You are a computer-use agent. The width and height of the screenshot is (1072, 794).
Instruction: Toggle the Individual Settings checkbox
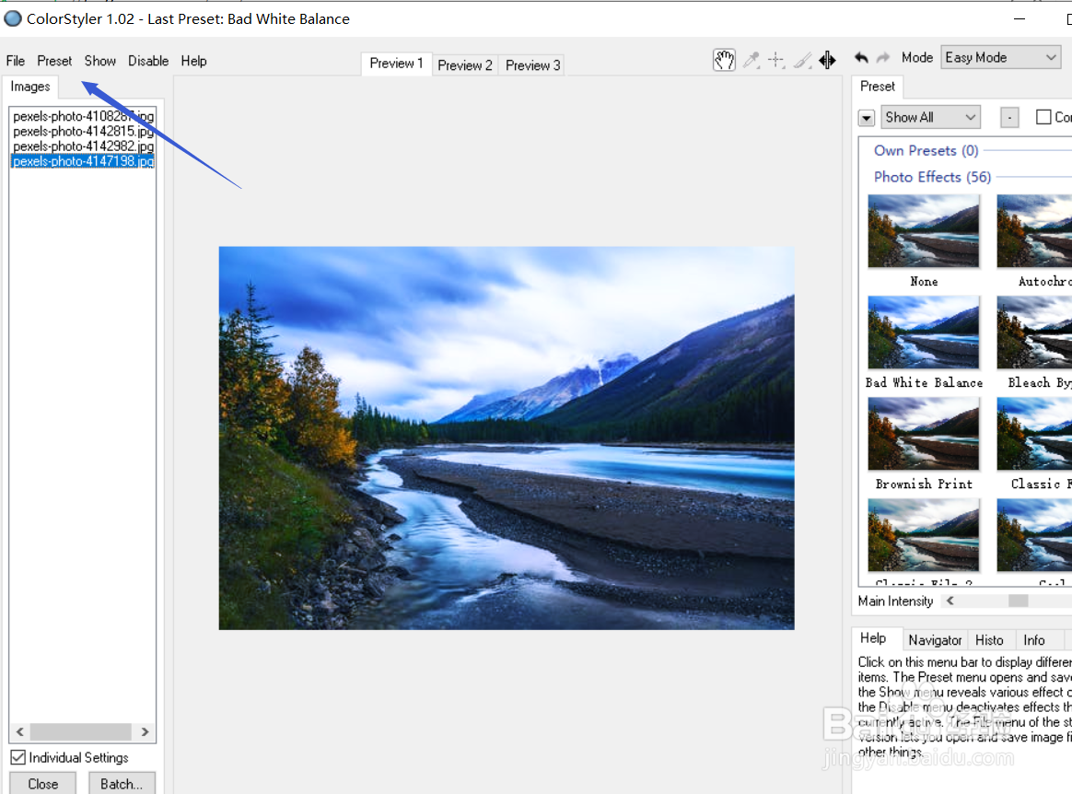point(18,757)
